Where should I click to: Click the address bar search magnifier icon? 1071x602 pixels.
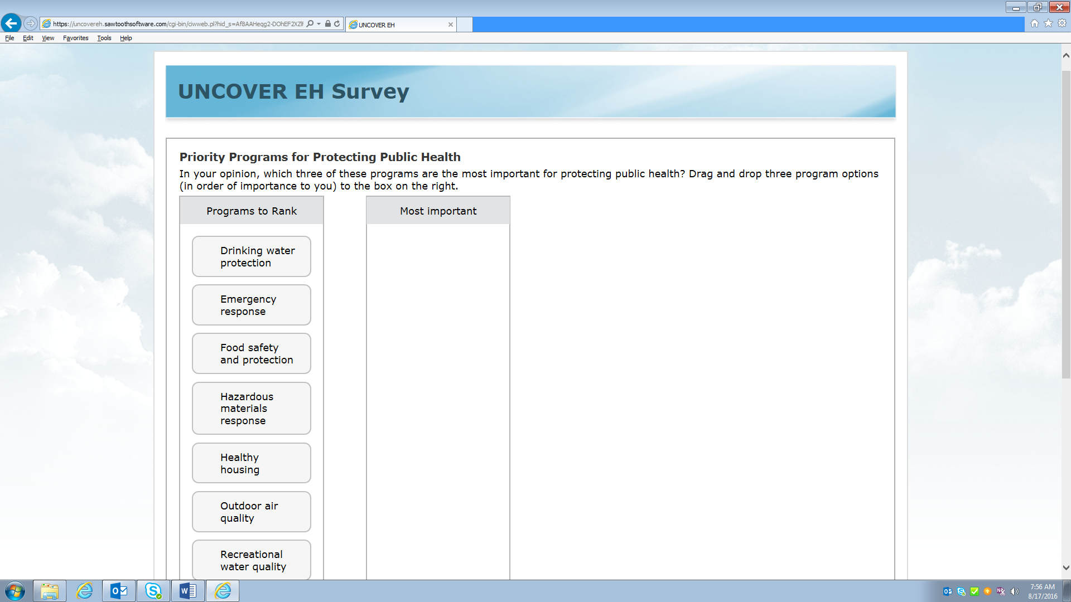coord(310,24)
